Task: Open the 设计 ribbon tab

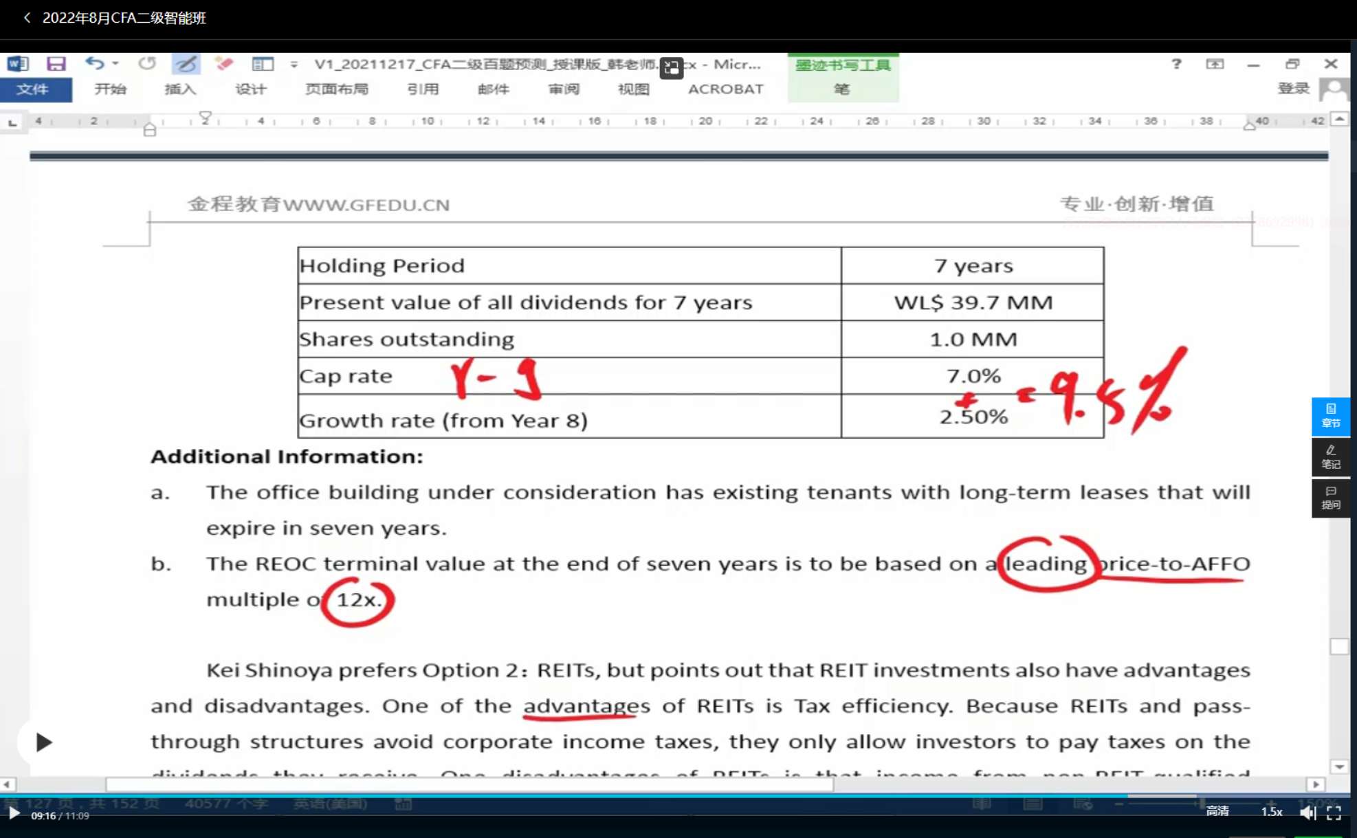Action: pos(251,89)
